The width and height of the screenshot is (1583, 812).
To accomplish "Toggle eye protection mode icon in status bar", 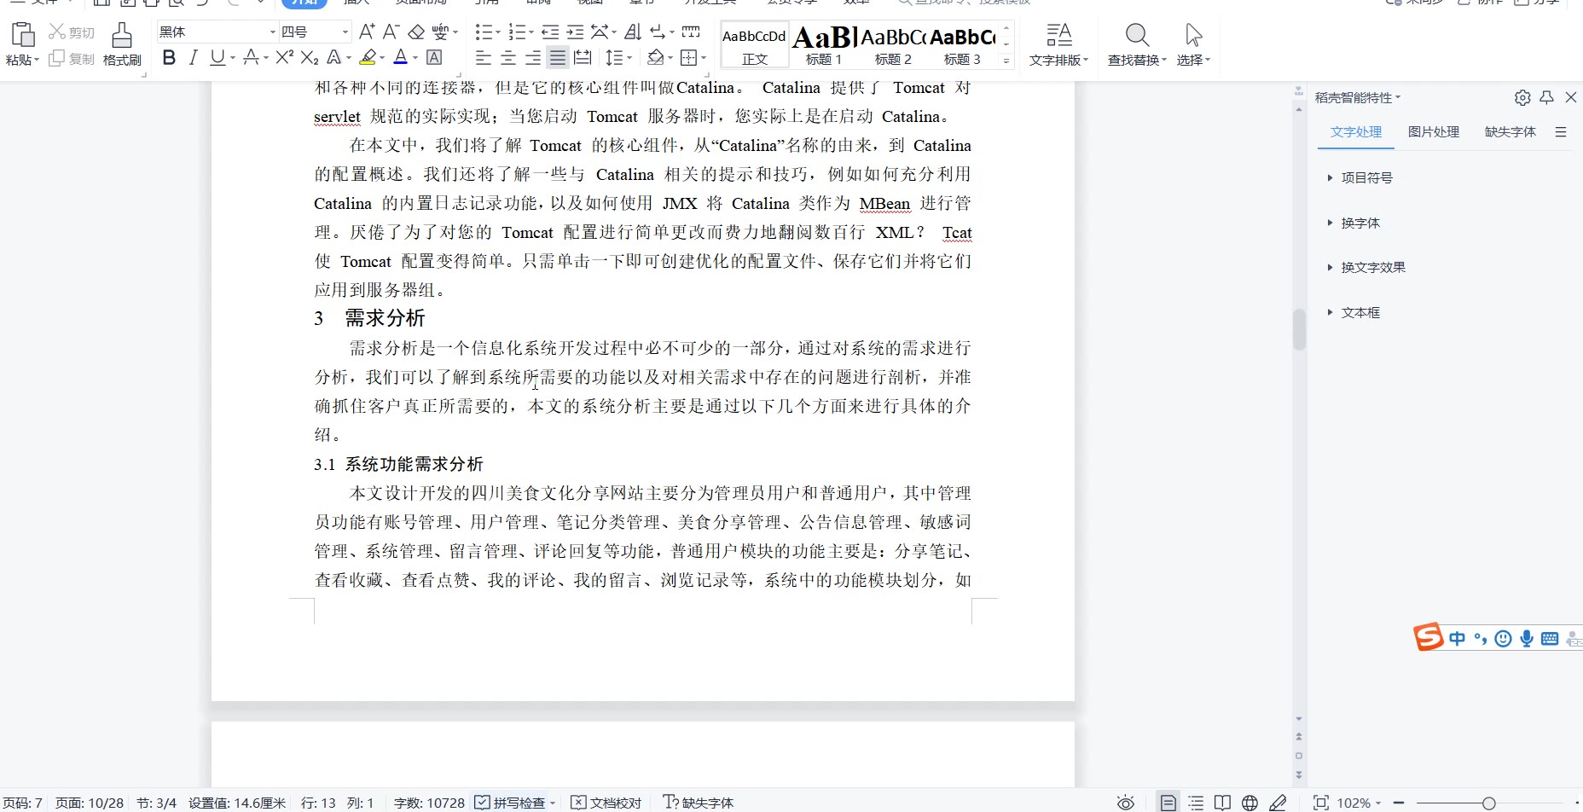I will [1126, 803].
